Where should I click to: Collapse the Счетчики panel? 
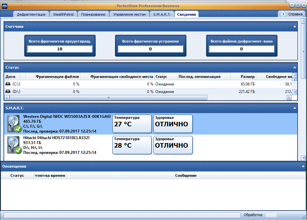click(x=295, y=27)
